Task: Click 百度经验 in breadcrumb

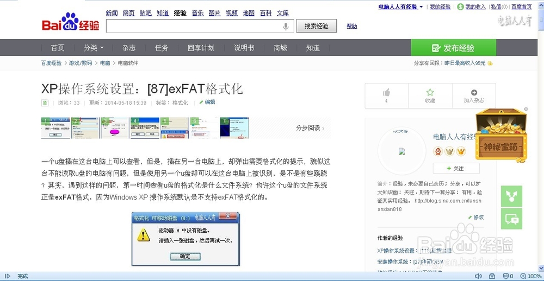Action: 51,63
